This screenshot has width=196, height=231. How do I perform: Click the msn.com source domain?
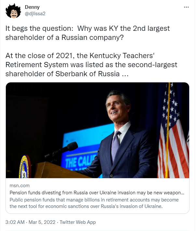click(x=20, y=186)
